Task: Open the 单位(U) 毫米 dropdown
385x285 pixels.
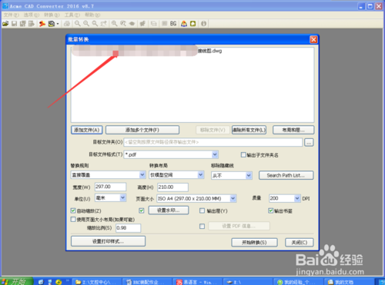Action: click(110, 198)
